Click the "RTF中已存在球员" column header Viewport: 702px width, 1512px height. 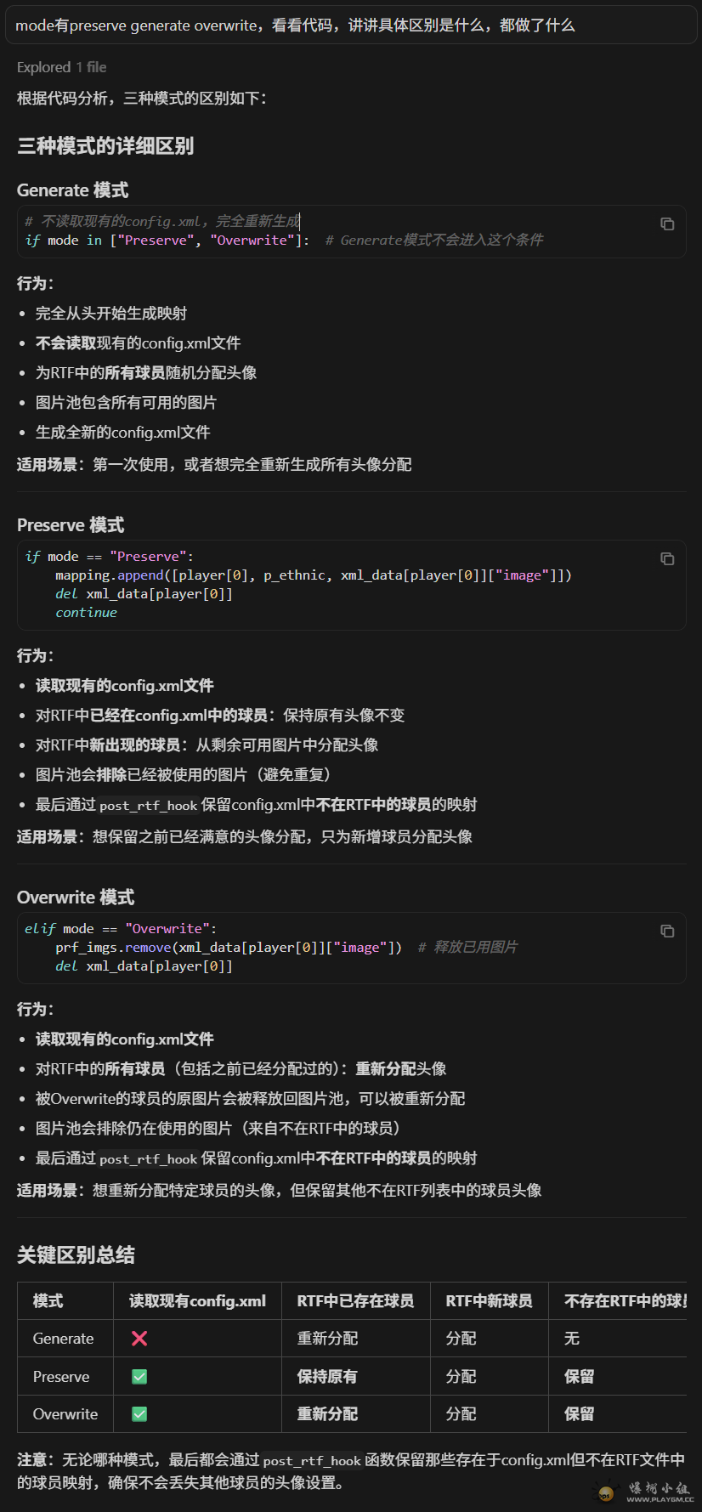tap(355, 1300)
